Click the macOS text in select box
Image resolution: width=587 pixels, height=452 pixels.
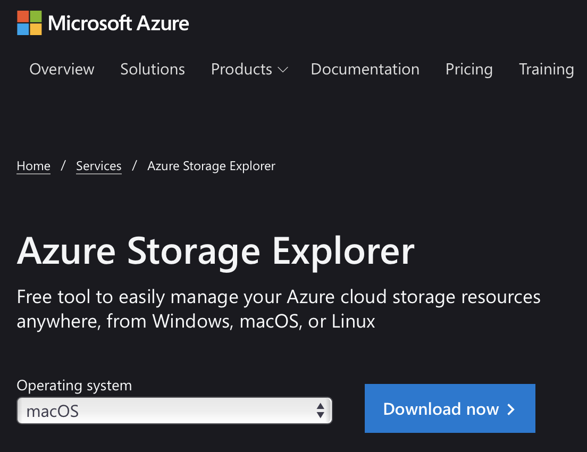tap(53, 411)
